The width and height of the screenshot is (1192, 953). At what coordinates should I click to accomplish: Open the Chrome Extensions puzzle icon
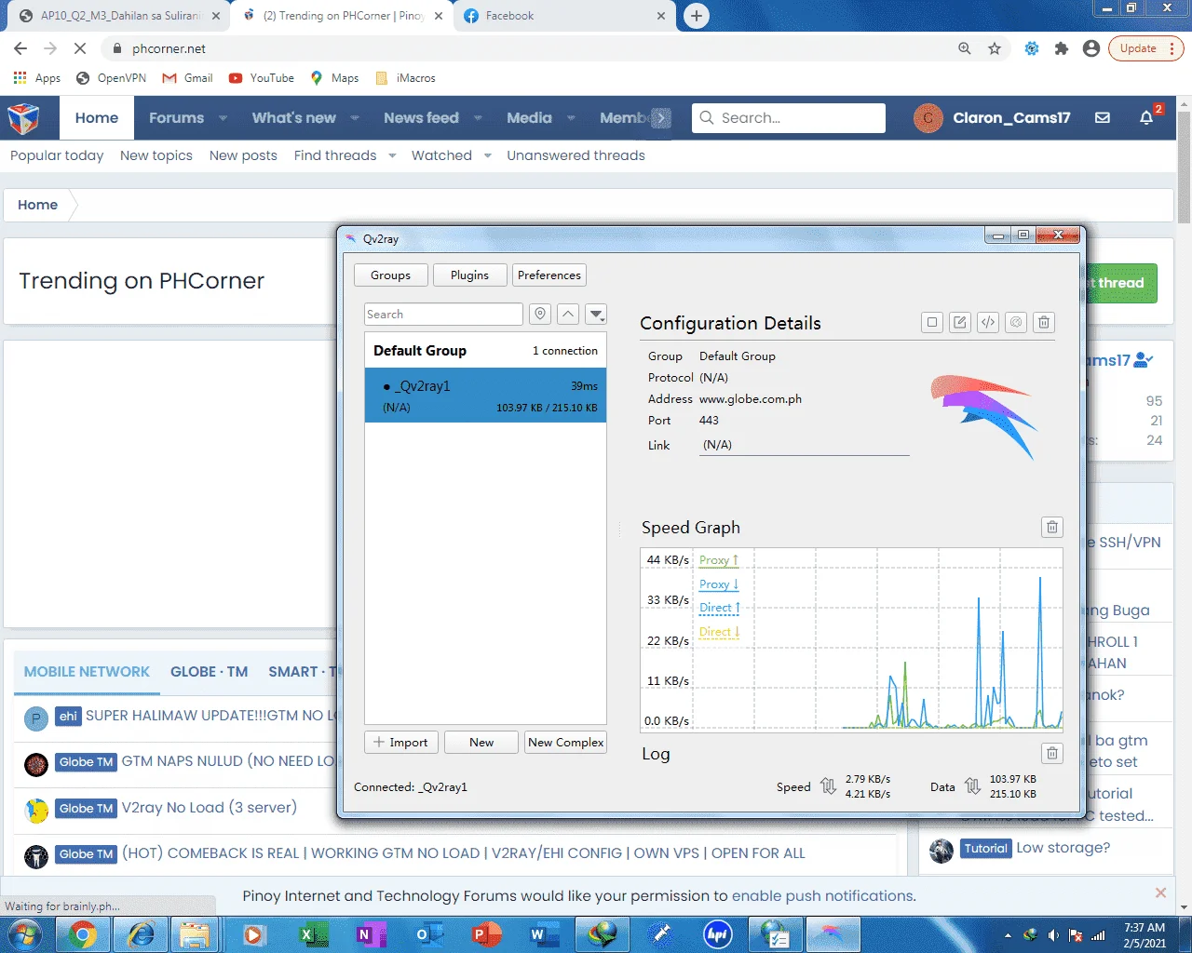pyautogui.click(x=1062, y=48)
